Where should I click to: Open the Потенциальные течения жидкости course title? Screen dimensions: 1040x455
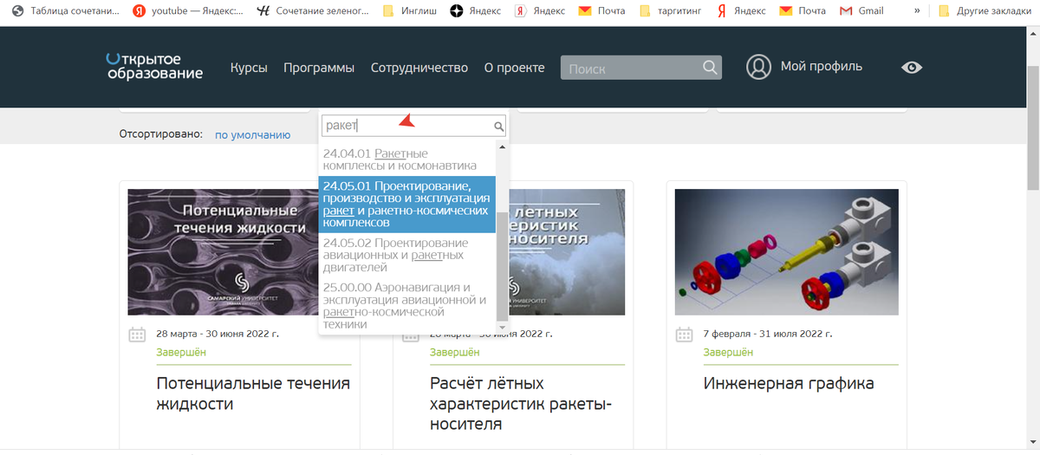pos(253,393)
